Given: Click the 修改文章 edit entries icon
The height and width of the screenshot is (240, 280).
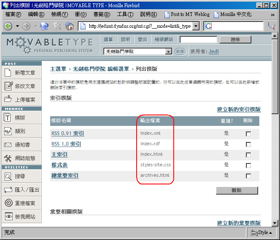Looking at the screenshot, I should (8, 86).
